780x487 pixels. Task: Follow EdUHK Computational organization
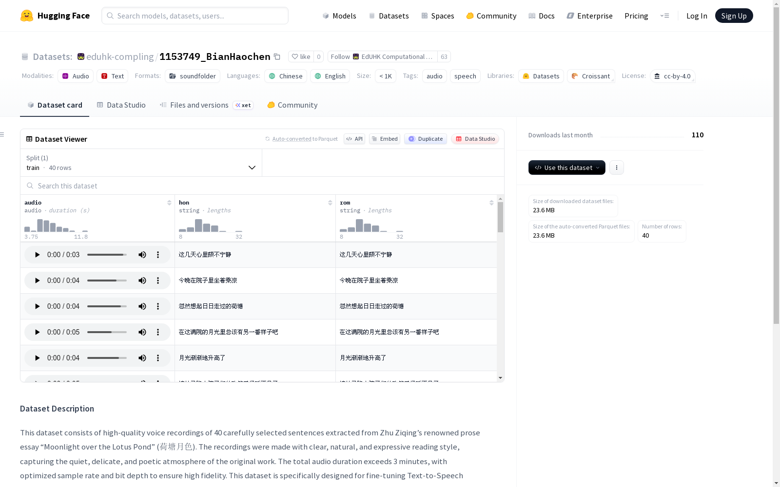coord(383,56)
